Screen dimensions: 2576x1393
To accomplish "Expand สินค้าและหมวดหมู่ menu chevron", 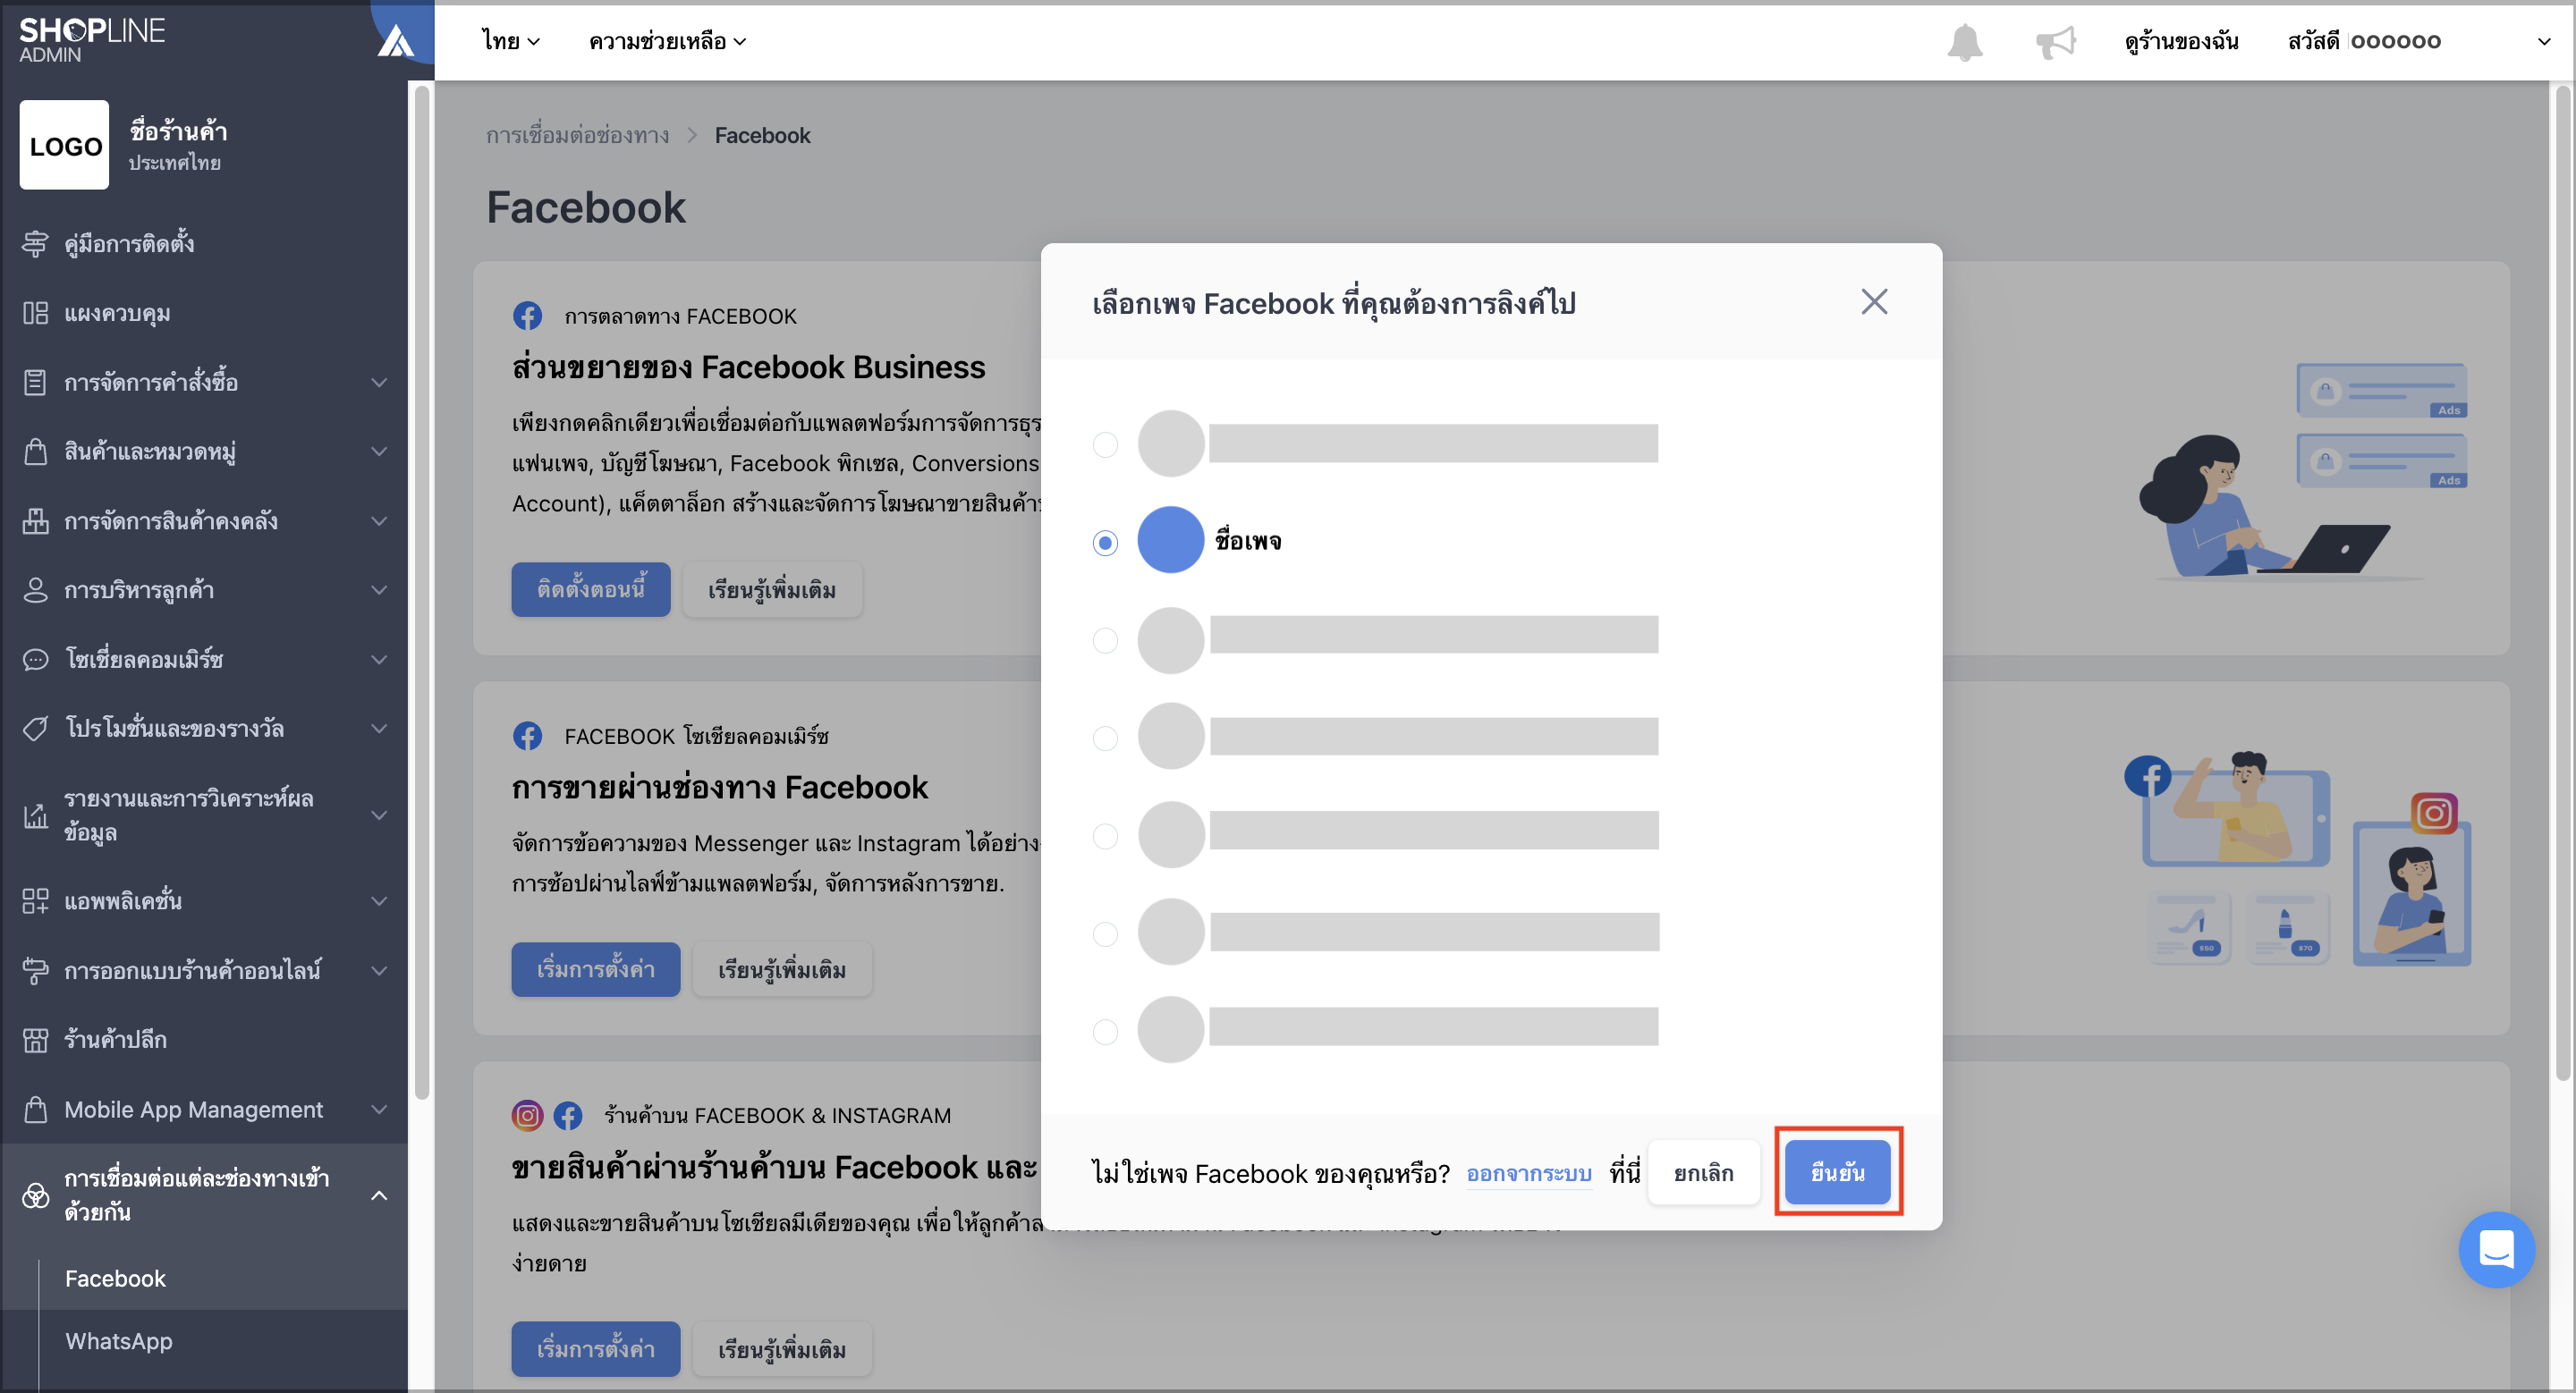I will 379,451.
